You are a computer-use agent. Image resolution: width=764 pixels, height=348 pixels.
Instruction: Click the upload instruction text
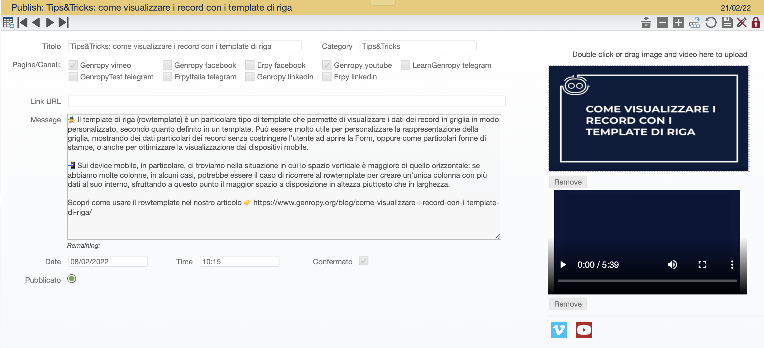[x=660, y=54]
